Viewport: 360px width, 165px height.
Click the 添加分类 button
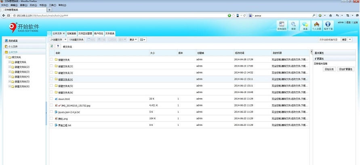tap(329, 69)
